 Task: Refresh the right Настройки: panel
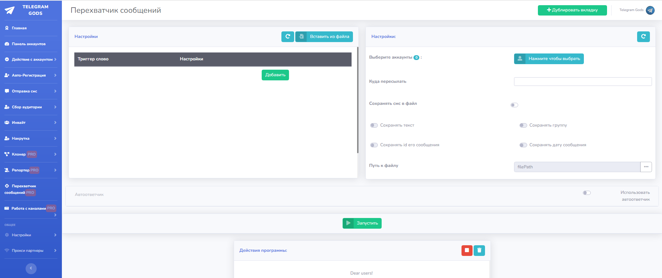tap(643, 37)
